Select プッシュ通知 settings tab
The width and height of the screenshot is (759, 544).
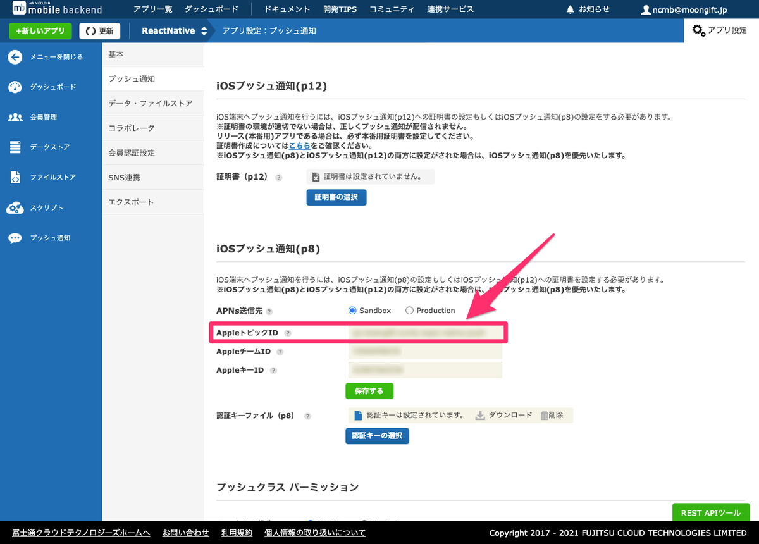[x=153, y=79]
